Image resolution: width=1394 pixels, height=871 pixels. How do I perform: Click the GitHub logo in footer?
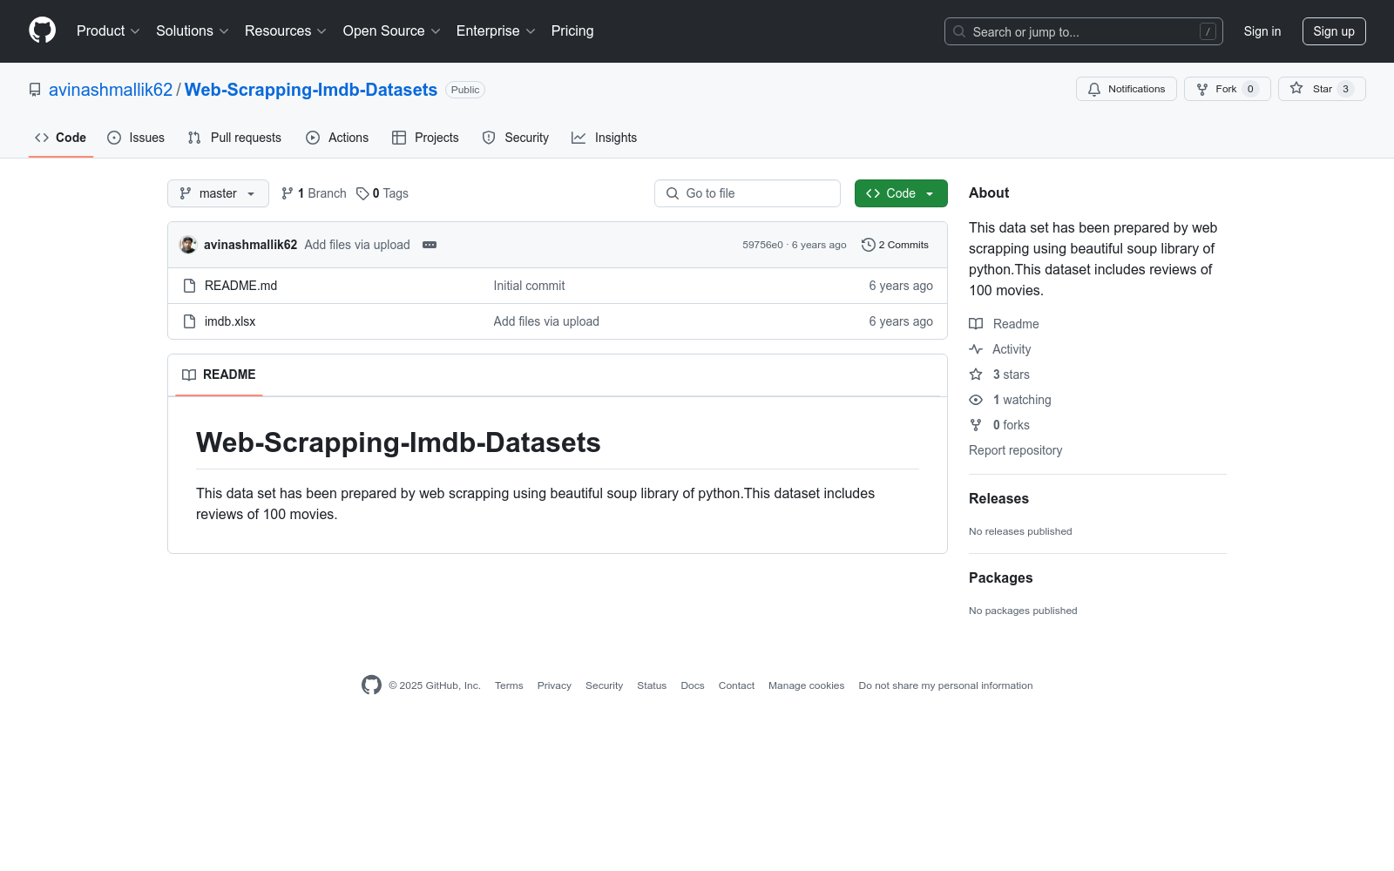click(371, 685)
